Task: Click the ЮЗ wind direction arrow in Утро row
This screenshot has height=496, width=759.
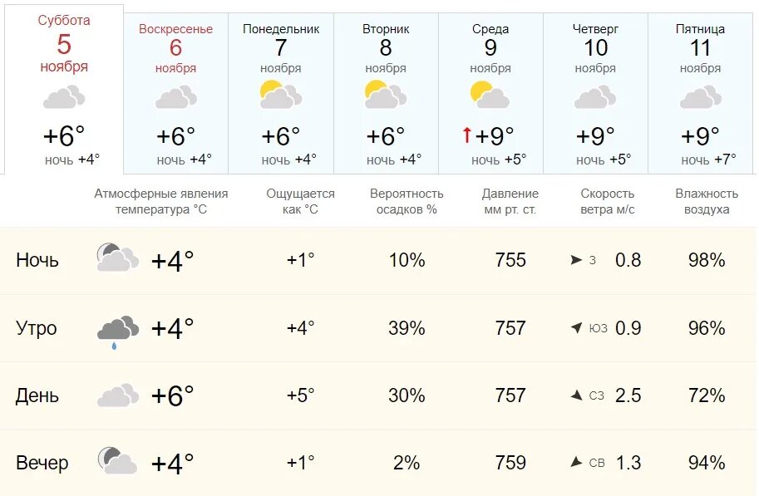Action: pos(576,328)
